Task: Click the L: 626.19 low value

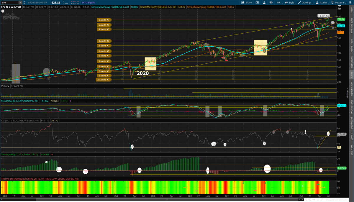Action: 65,6
